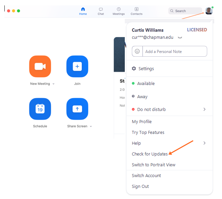
Task: Set status to Available
Action: (x=146, y=83)
